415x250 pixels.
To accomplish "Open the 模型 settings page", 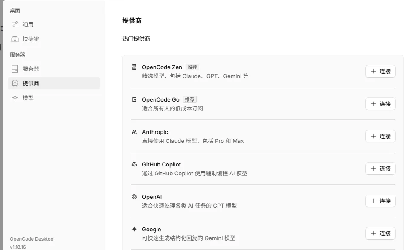I will pyautogui.click(x=54, y=98).
